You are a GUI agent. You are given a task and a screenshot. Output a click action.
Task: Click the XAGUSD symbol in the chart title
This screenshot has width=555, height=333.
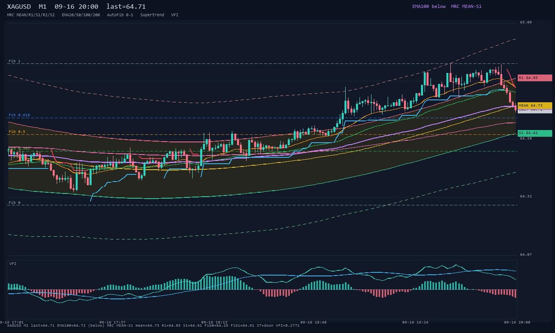click(19, 7)
